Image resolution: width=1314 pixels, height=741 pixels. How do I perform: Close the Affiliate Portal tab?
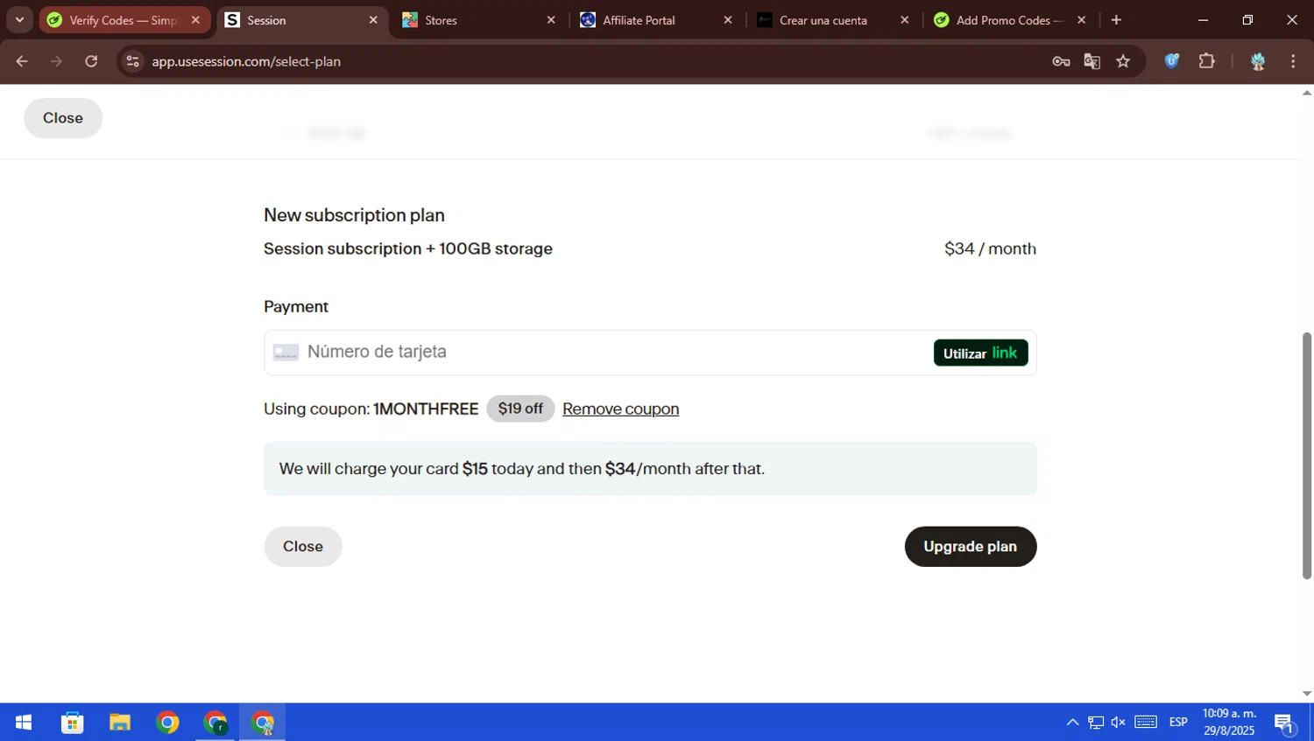(728, 20)
